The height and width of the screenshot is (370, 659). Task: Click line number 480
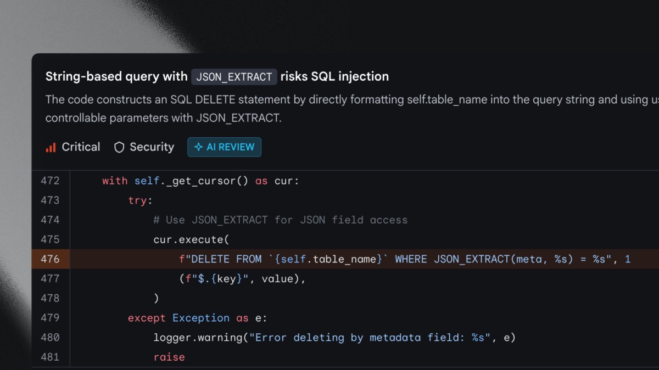click(50, 337)
